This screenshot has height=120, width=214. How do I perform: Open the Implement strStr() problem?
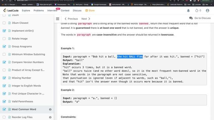(23, 31)
